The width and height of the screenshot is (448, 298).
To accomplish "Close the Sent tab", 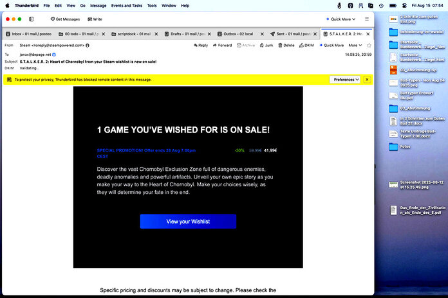I will coord(315,34).
